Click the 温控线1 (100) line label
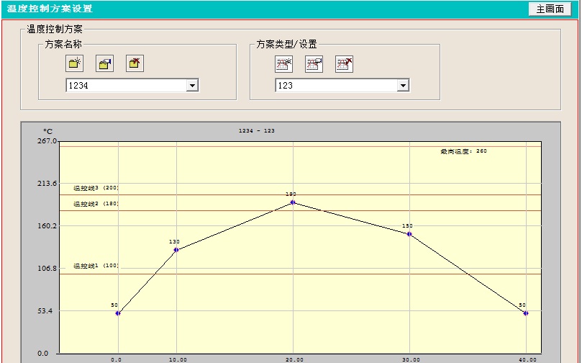This screenshot has width=582, height=363. coord(96,266)
